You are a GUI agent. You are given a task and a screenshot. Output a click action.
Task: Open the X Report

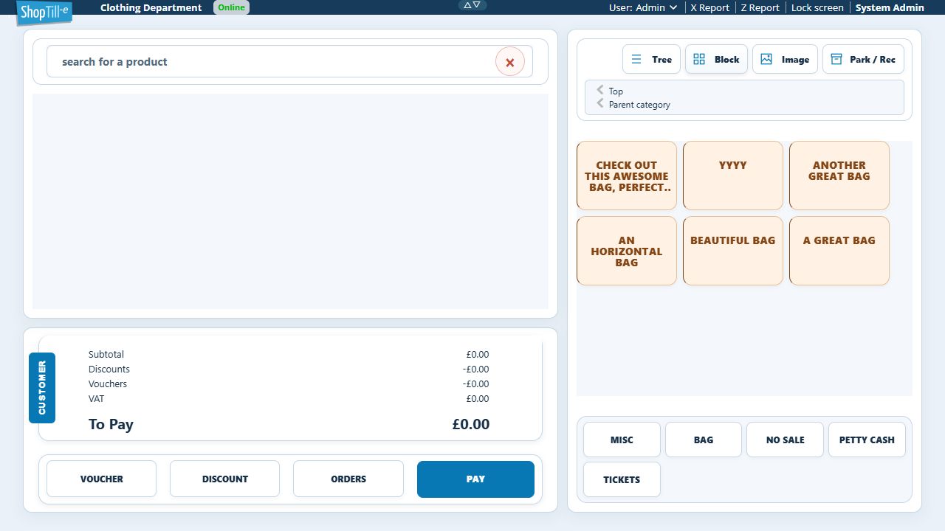709,7
